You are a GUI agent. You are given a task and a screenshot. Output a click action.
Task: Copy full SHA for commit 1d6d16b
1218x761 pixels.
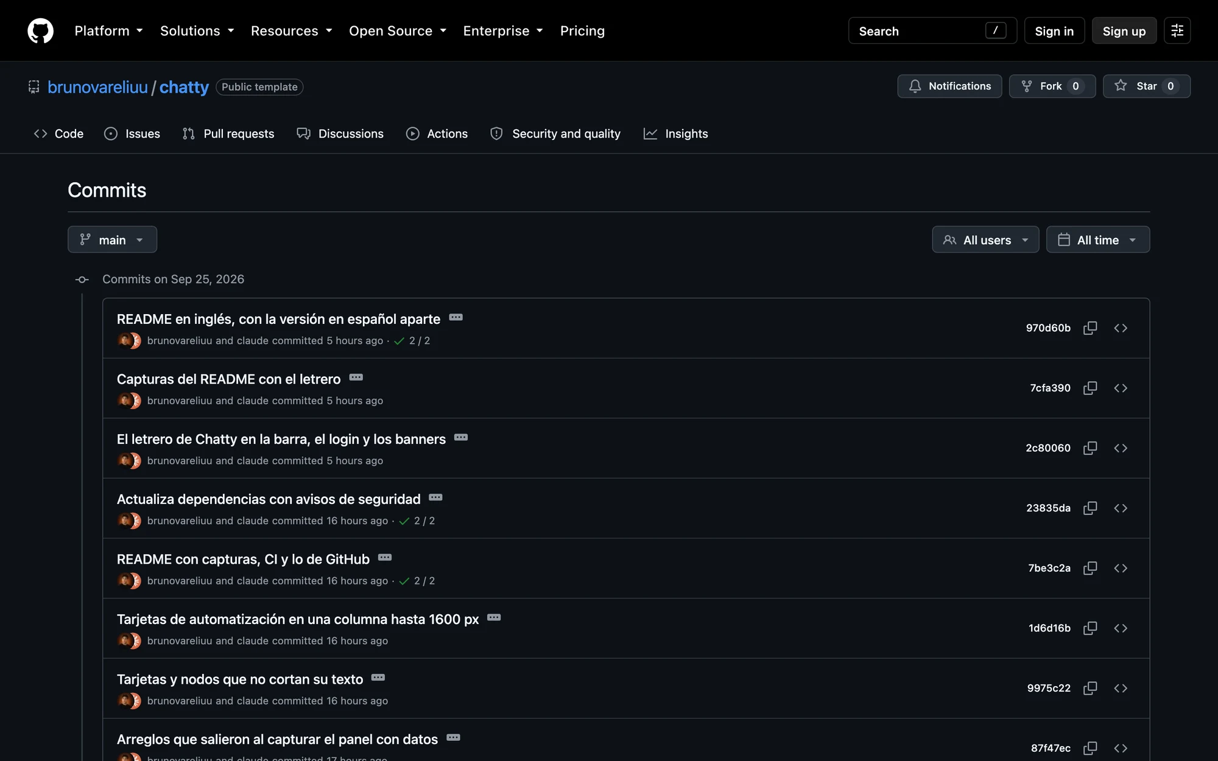click(x=1090, y=628)
